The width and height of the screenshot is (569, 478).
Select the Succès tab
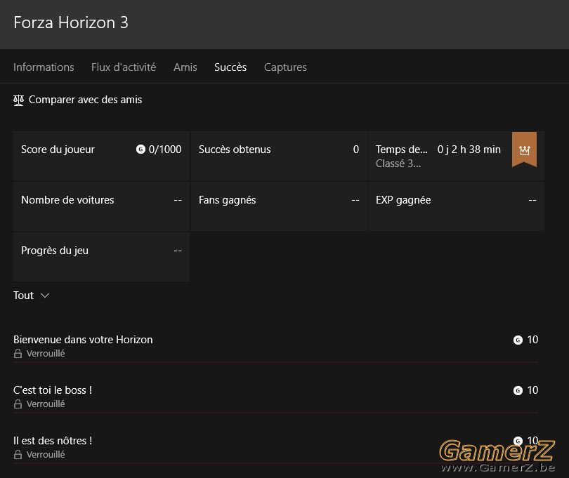[x=230, y=67]
